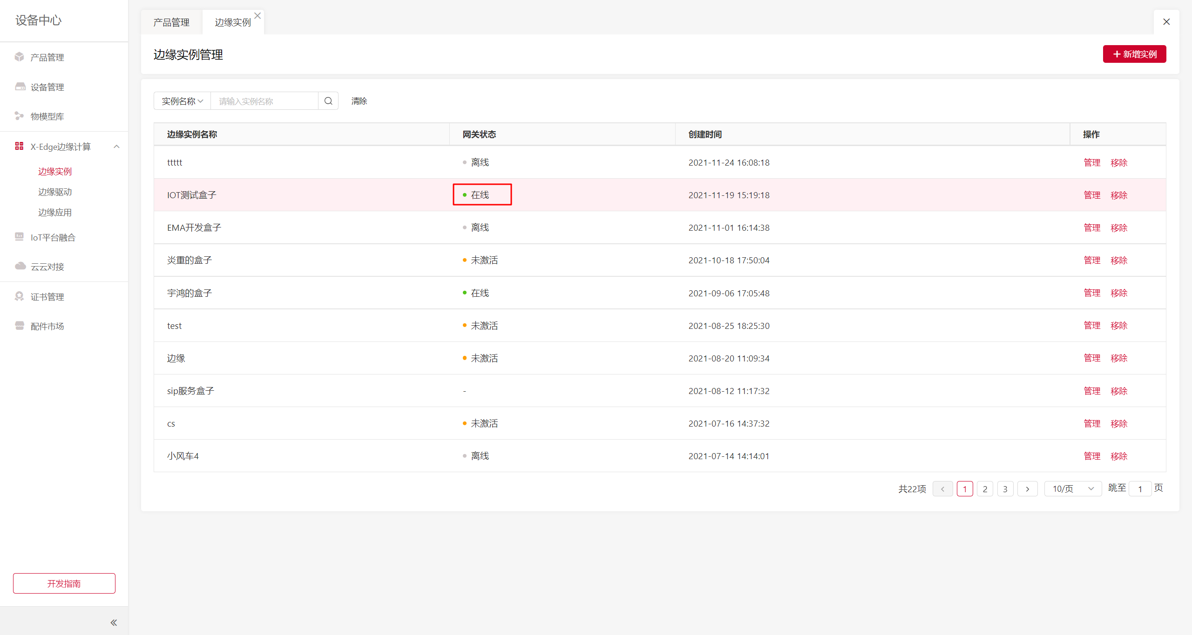Click the 云云对接 cloud icon
The image size is (1192, 635).
click(20, 266)
